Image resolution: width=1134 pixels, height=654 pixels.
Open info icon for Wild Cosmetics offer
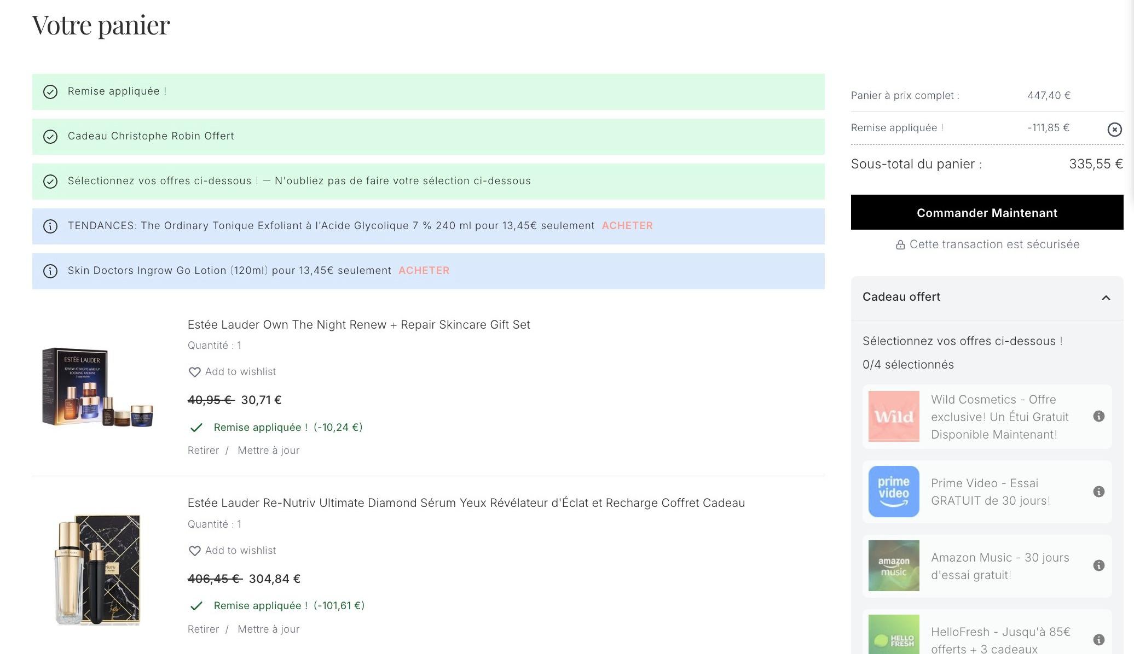1098,416
